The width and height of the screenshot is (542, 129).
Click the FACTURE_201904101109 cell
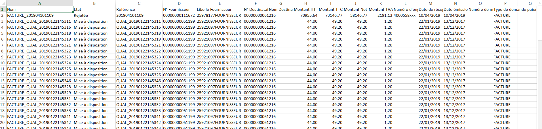40,15
